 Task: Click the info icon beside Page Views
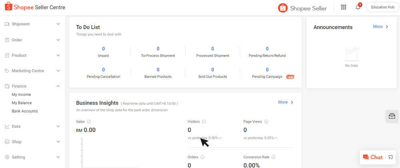click(266, 122)
